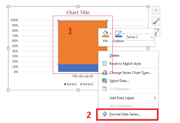Image resolution: width=180 pixels, height=123 pixels.
Task: Click the 50% axis label
Action: 15,46
